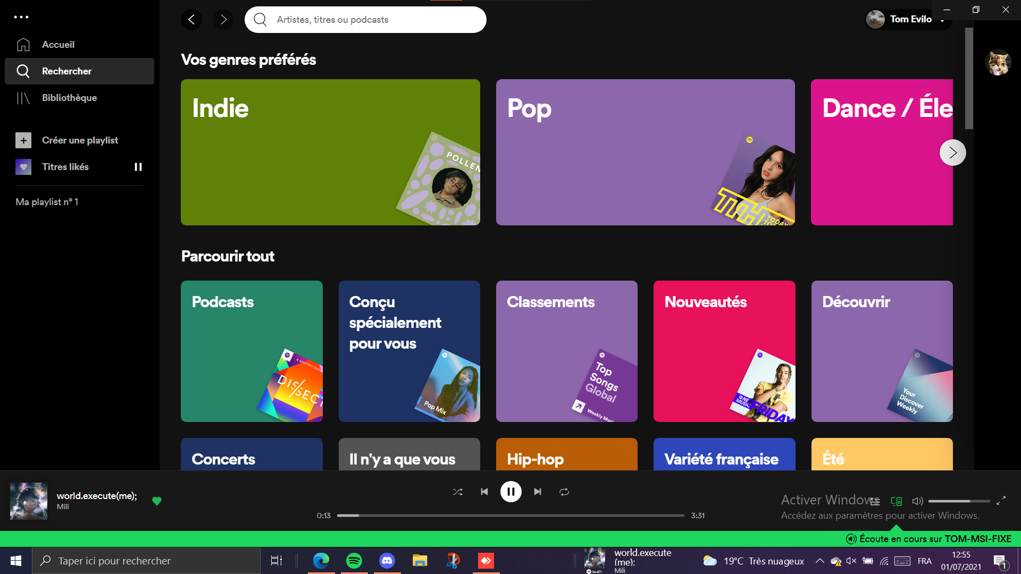Like the playing track with the heart icon
The image size is (1021, 574).
click(157, 501)
